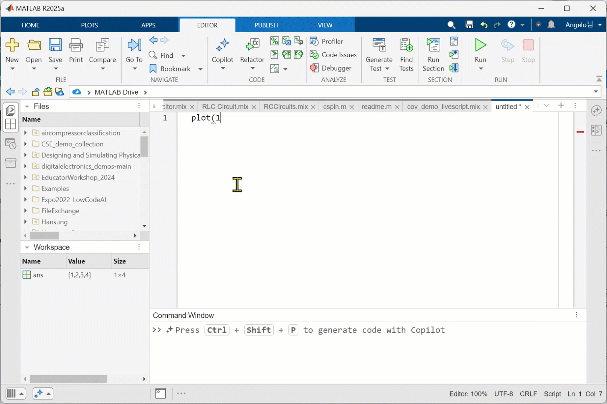Print the current script
607x404 pixels.
tap(76, 45)
